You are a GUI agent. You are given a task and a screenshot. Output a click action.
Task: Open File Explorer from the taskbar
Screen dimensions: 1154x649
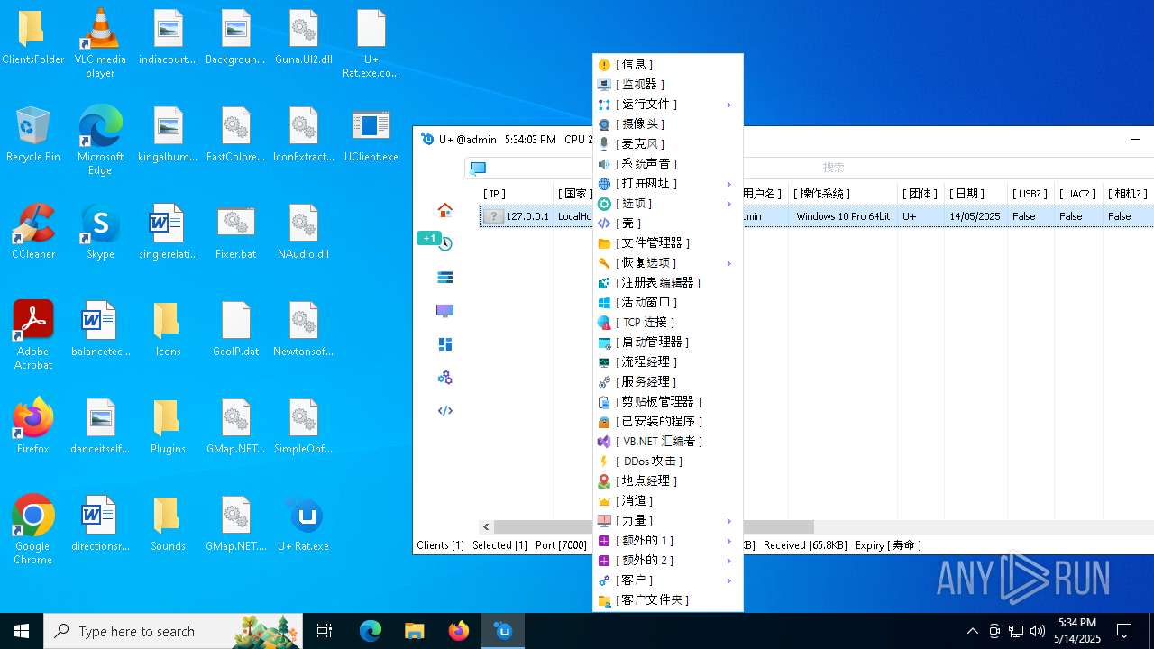[x=415, y=631]
